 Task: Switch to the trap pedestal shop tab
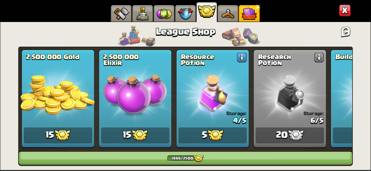(x=143, y=14)
